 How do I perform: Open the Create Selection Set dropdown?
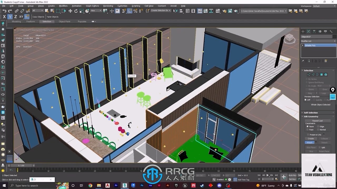[x=161, y=10]
